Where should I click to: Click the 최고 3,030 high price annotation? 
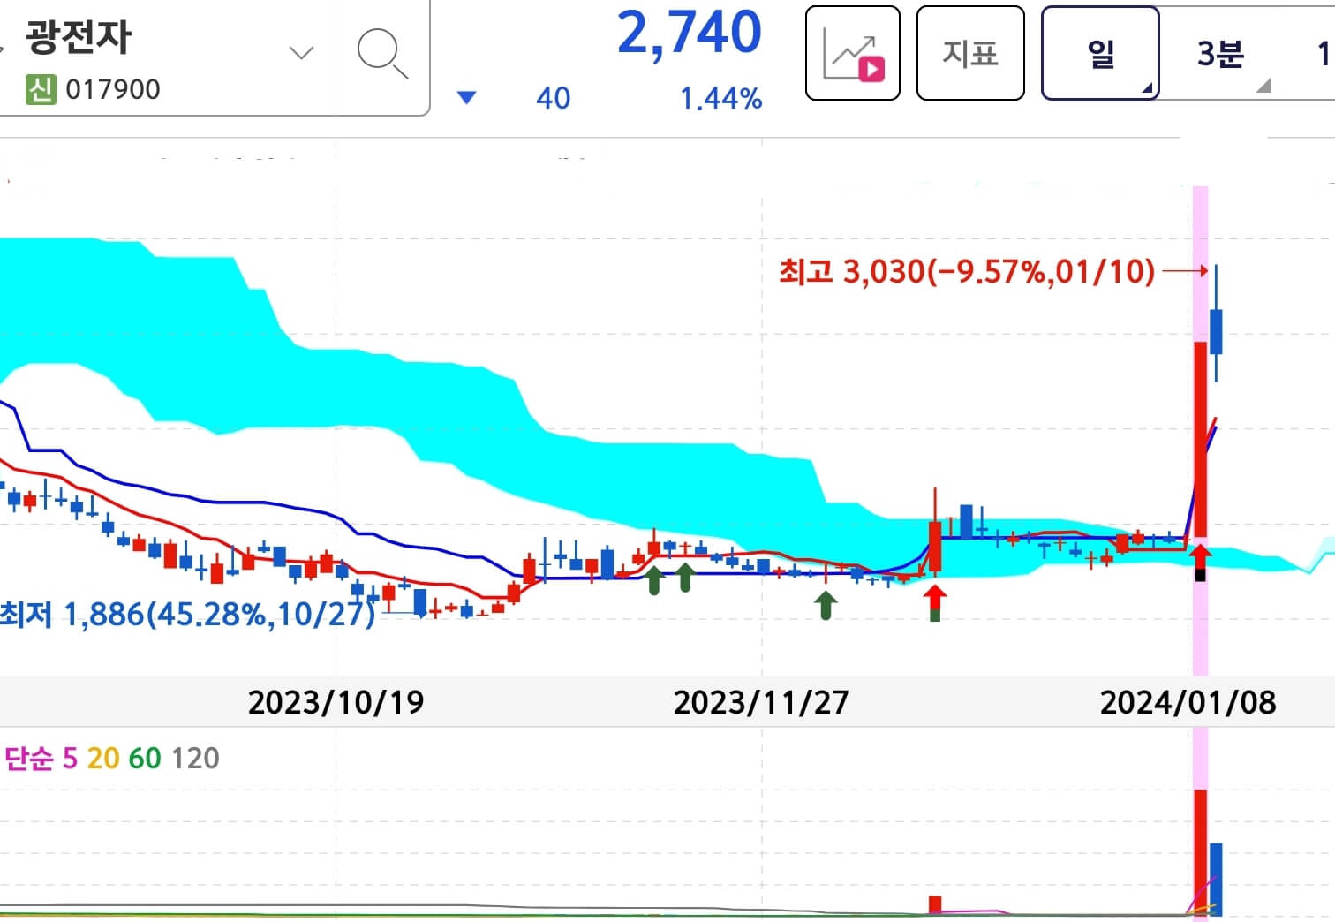click(x=962, y=273)
